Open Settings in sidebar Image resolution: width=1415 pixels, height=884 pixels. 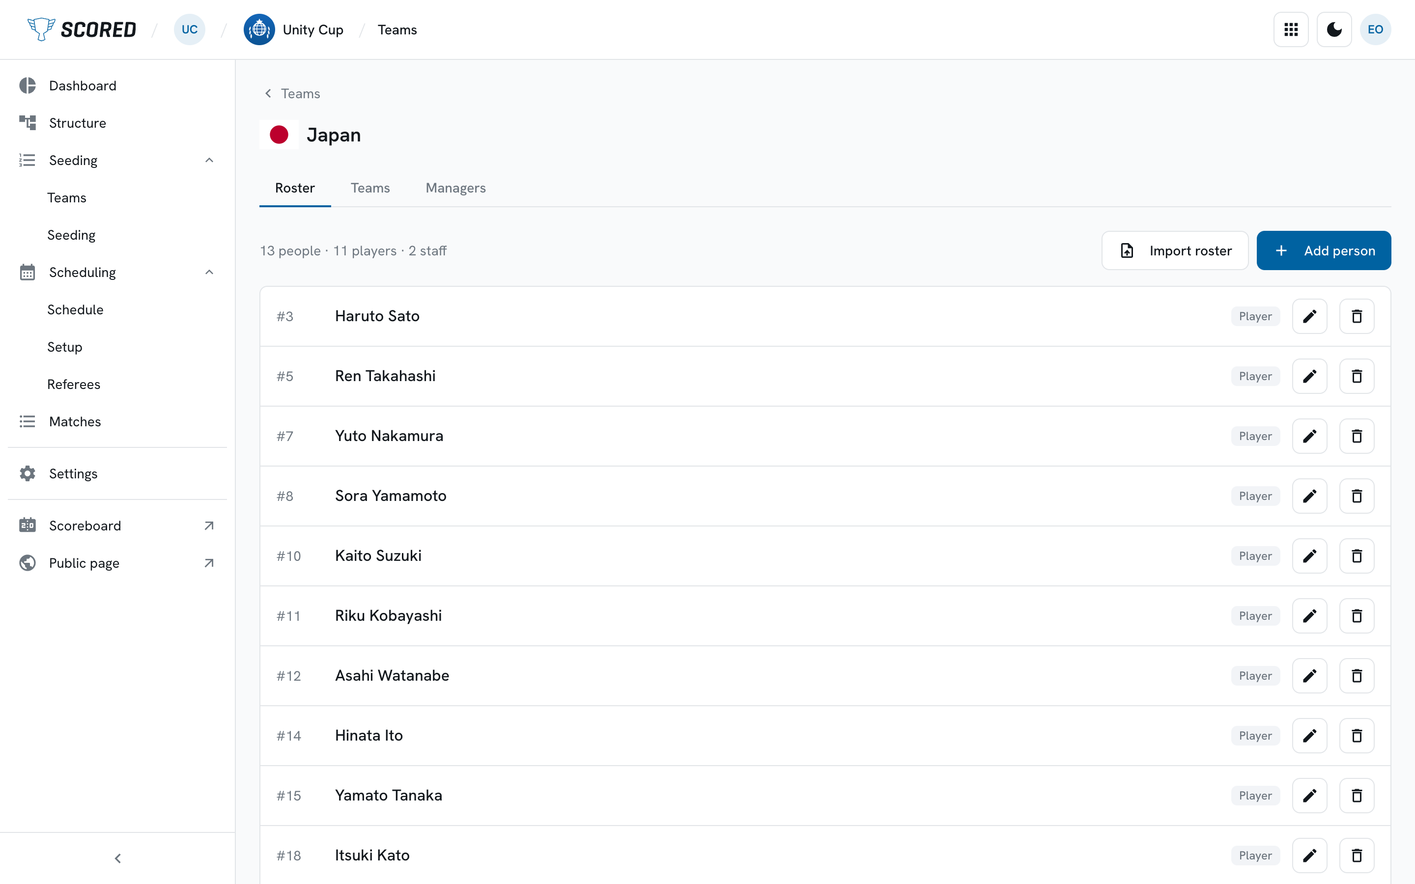(117, 473)
